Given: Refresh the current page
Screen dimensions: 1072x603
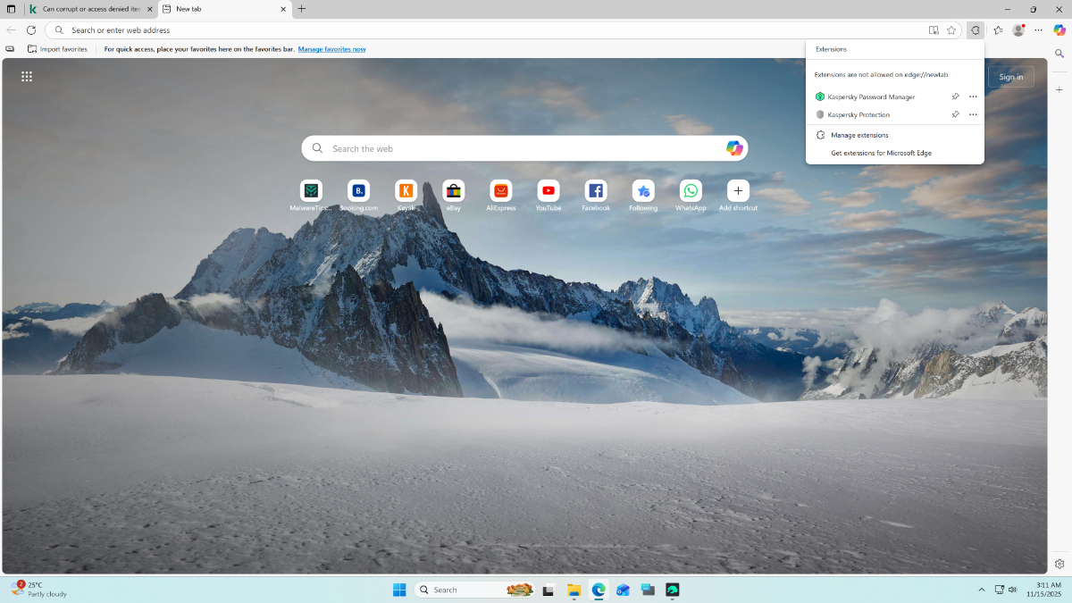Looking at the screenshot, I should click(x=31, y=30).
